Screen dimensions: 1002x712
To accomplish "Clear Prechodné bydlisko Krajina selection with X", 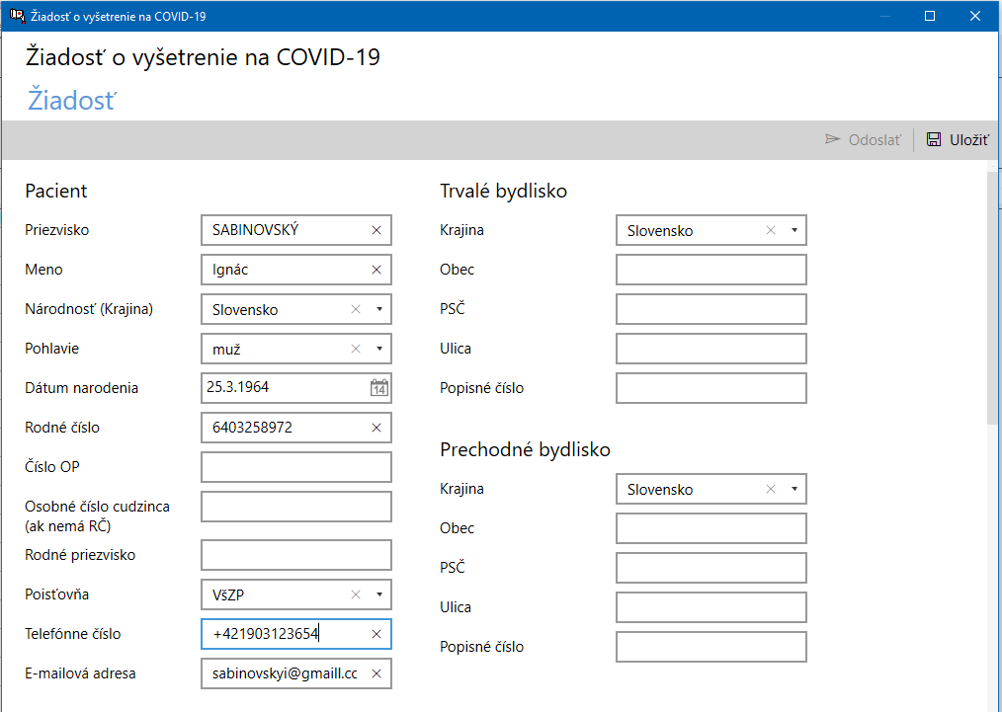I will coord(771,489).
